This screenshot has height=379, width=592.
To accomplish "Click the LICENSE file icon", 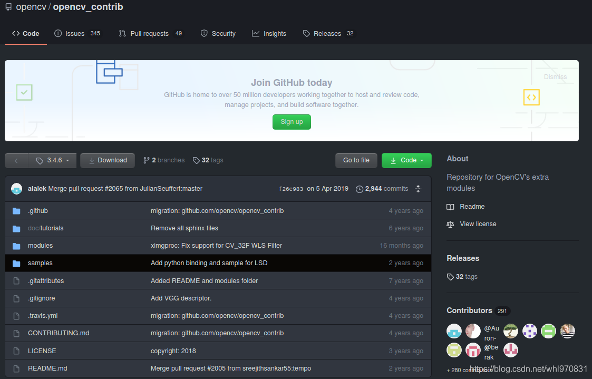I will (x=16, y=351).
